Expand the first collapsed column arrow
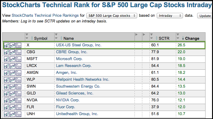213x119 pixels. [x=137, y=35]
